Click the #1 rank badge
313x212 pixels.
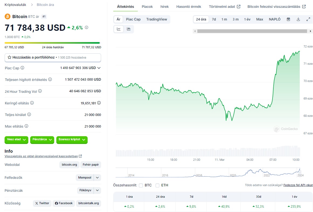44,16
